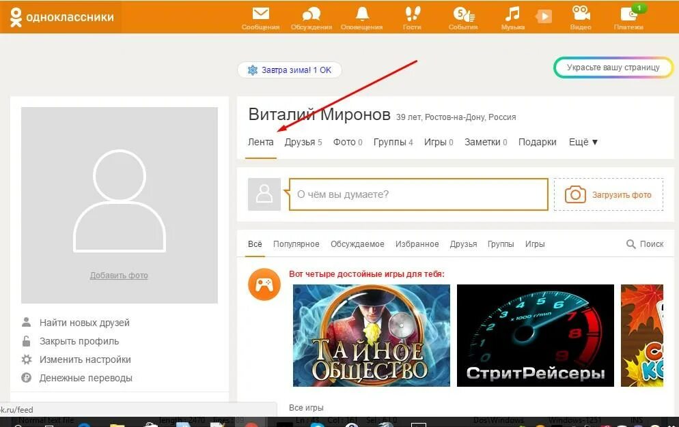Image resolution: width=679 pixels, height=427 pixels.
Task: Open Видео camera icon
Action: coord(581,14)
